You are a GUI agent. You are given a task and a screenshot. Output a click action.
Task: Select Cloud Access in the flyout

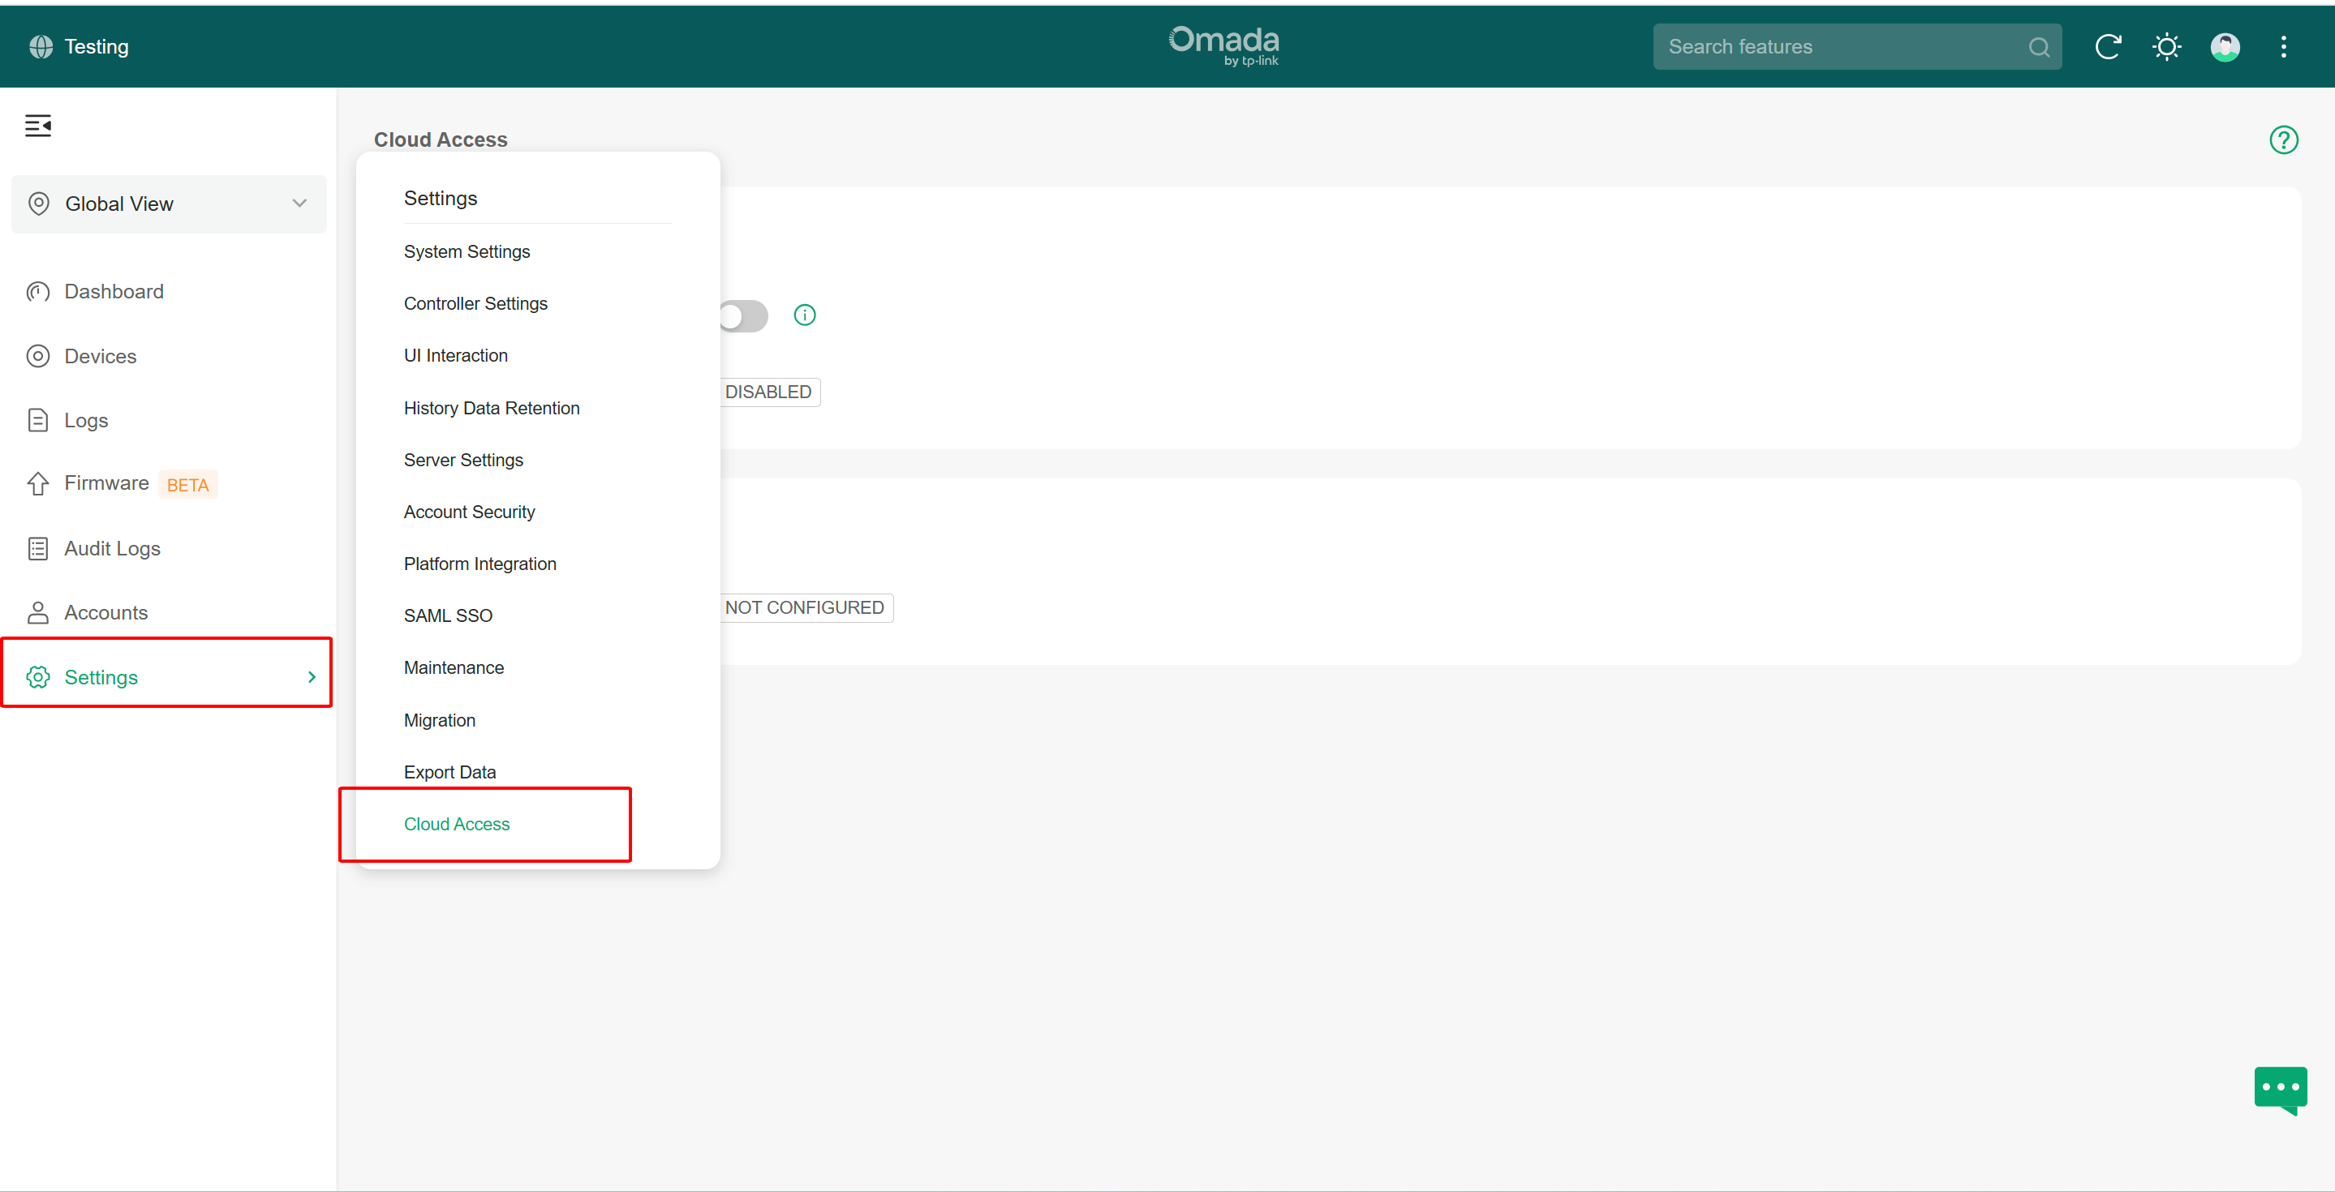pos(457,824)
